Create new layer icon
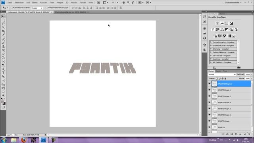 pos(244,134)
